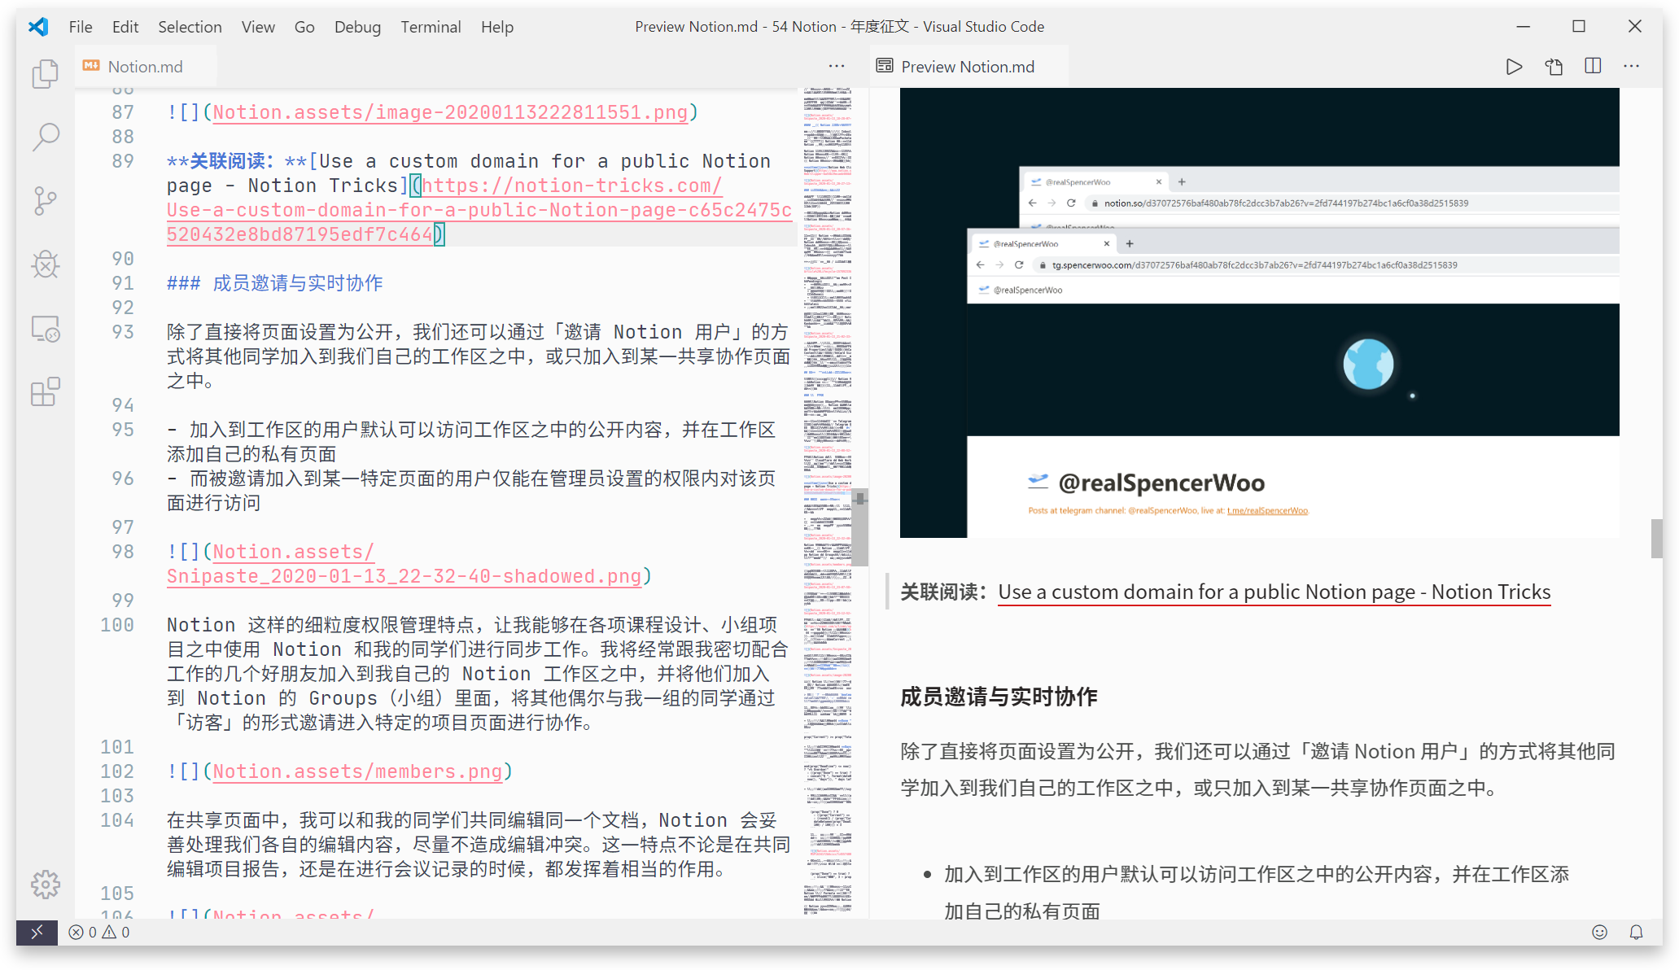Screen dimensions: 1679x970
Task: Split the preview editor to the right
Action: pyautogui.click(x=1593, y=67)
